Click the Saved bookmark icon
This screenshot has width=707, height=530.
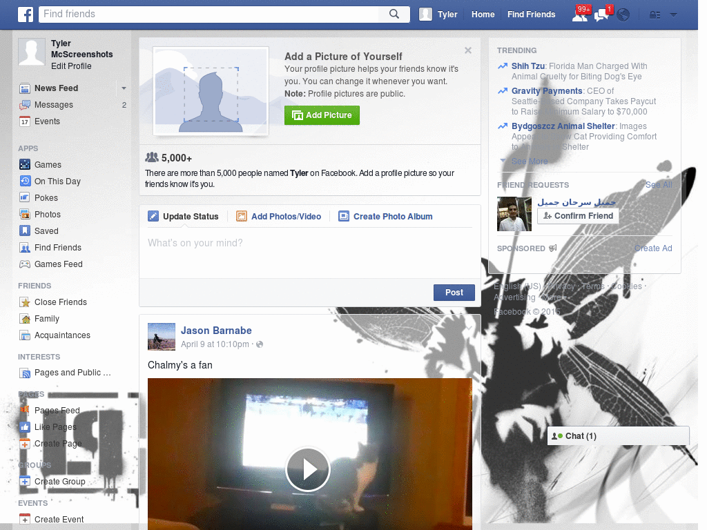tap(25, 231)
